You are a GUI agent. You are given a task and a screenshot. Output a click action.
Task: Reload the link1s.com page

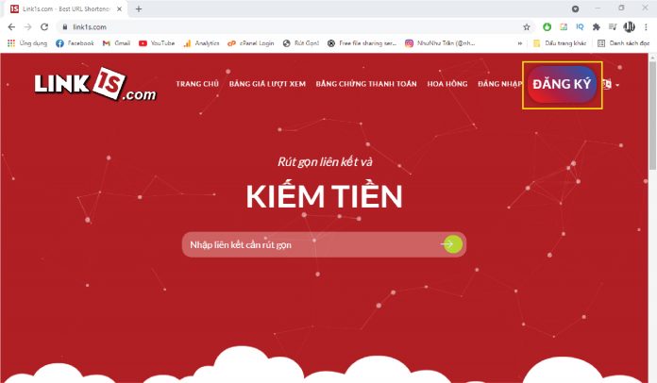tap(44, 27)
